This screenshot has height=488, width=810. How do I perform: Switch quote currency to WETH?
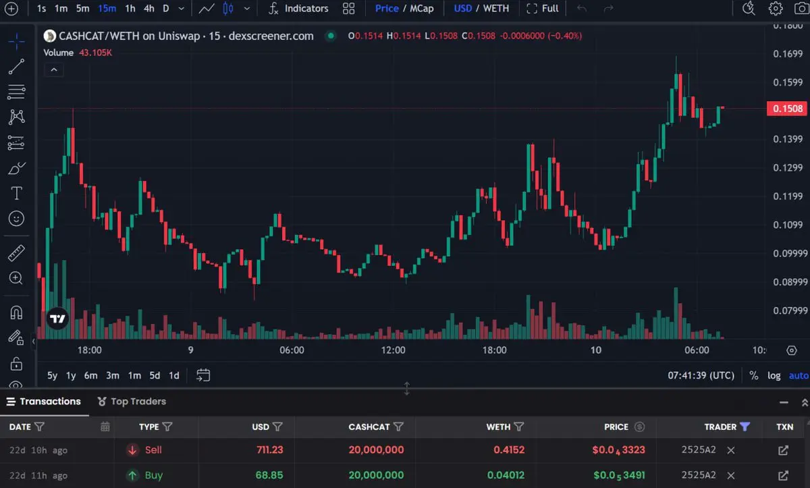496,9
